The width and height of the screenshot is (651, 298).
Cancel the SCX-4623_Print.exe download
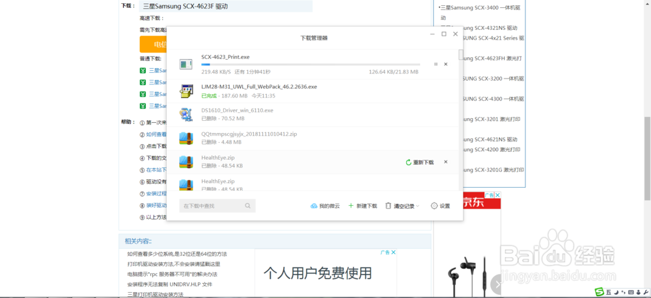[x=445, y=64]
